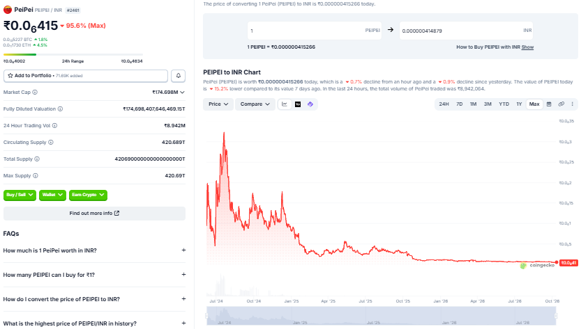Select the 3M chart range
This screenshot has width=581, height=329.
(x=488, y=104)
